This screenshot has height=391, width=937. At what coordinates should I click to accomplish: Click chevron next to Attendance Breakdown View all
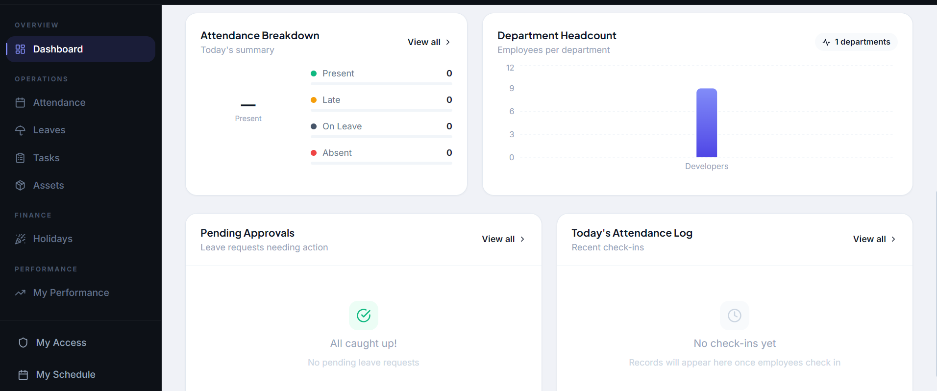pyautogui.click(x=448, y=42)
